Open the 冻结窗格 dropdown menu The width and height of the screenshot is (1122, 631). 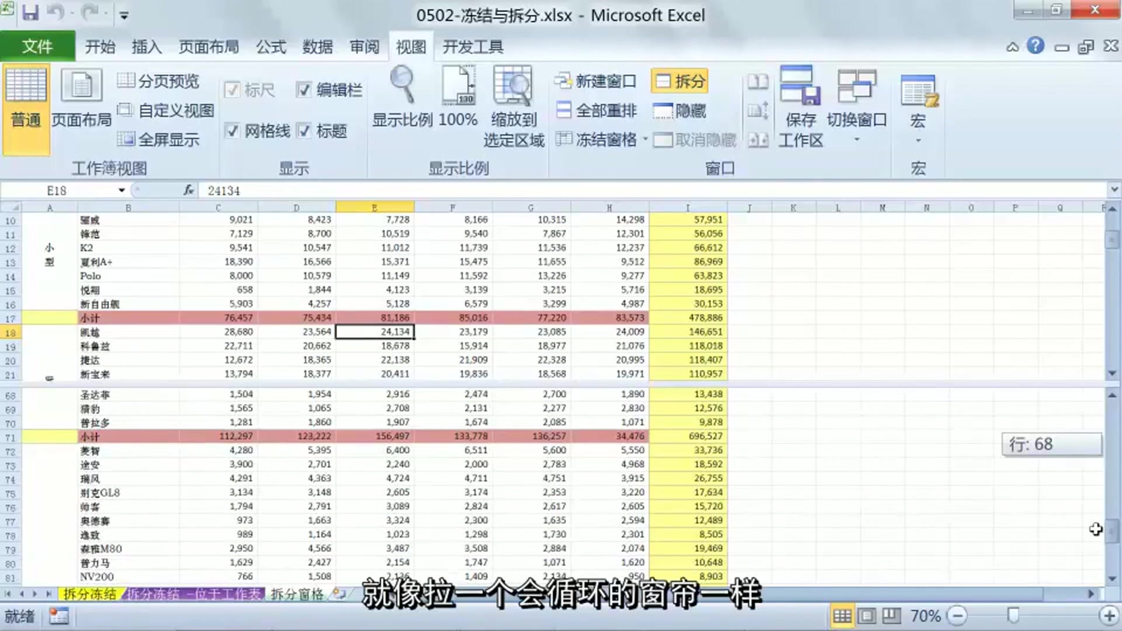click(x=645, y=140)
